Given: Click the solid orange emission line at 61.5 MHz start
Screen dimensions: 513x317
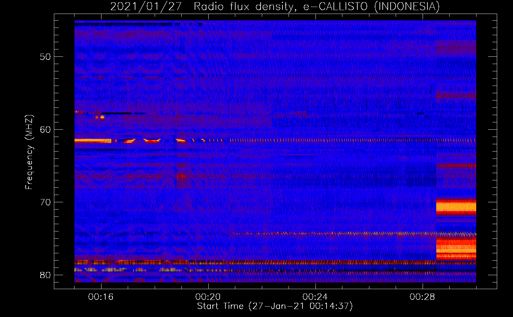Looking at the screenshot, I should pyautogui.click(x=93, y=141).
